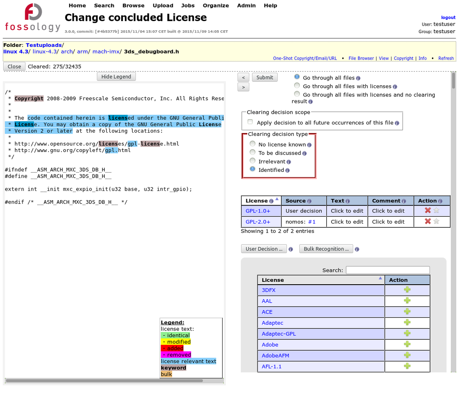Screen dimensions: 459x393
Task: Click the green plus for AFL-1.1
Action: click(407, 366)
